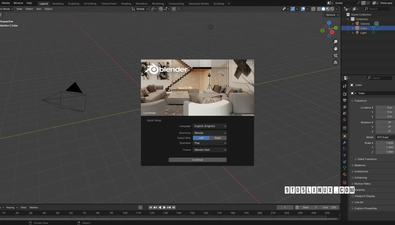Open the viewport Options dropdown
Image resolution: width=395 pixels, height=225 pixels.
pyautogui.click(x=332, y=15)
